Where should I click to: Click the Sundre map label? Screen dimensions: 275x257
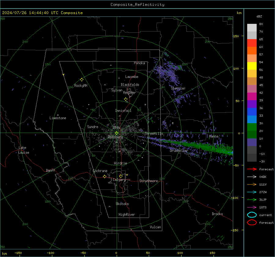click(93, 127)
